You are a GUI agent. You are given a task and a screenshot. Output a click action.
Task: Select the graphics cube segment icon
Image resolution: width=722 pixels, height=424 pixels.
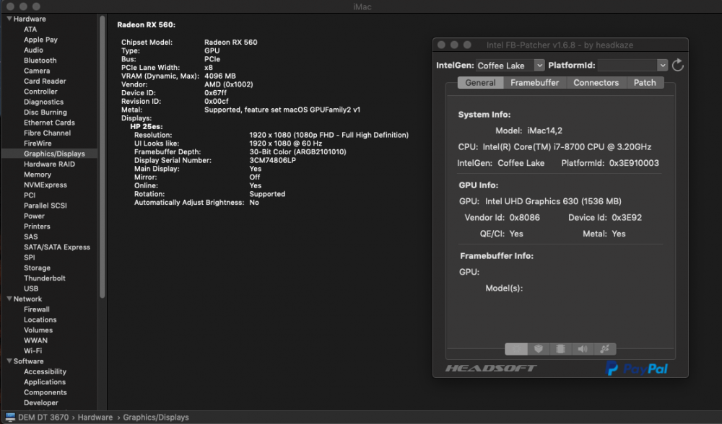coord(539,349)
